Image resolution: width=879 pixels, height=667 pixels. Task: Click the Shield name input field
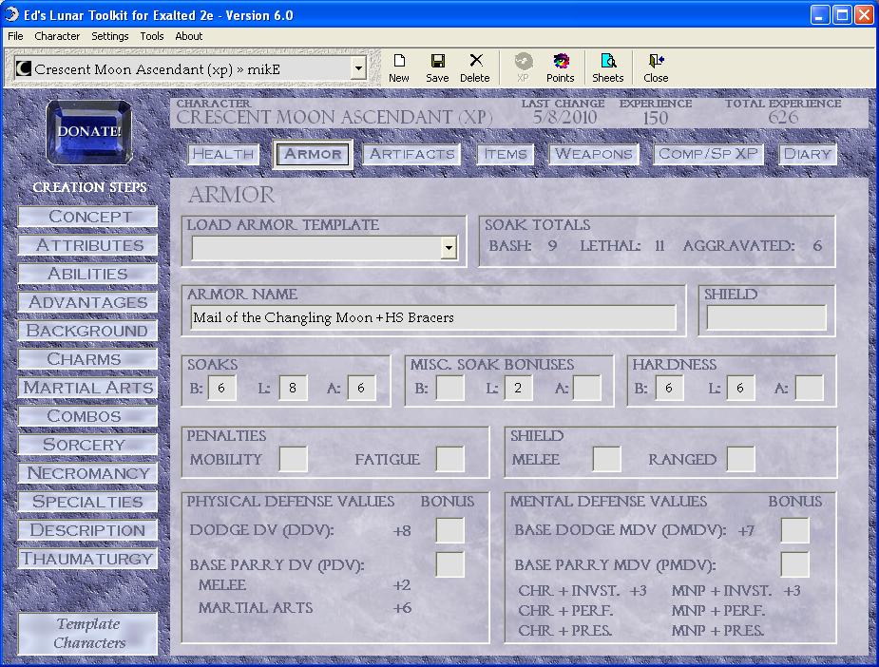(x=766, y=317)
